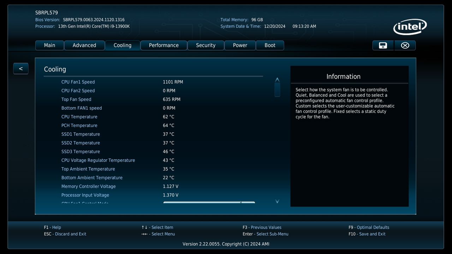The width and height of the screenshot is (452, 254).
Task: Click the scrollbar thumb in Cooling list
Action: pyautogui.click(x=277, y=89)
